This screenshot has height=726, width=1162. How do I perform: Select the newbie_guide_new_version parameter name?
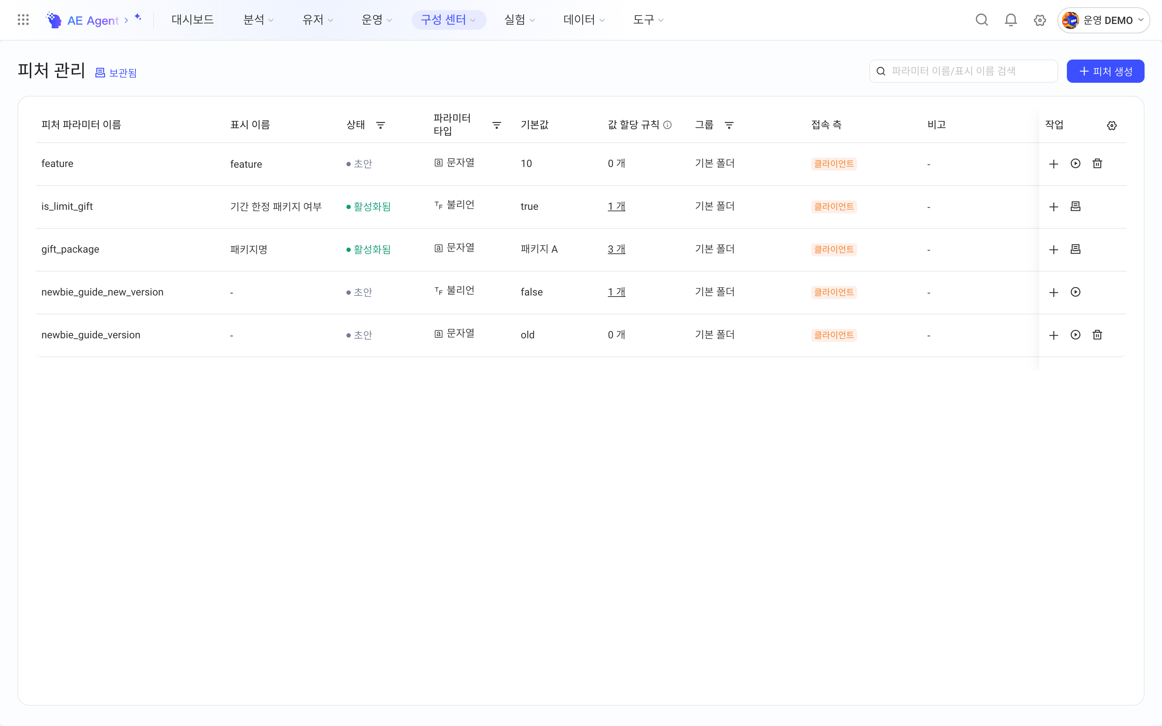[x=102, y=292]
